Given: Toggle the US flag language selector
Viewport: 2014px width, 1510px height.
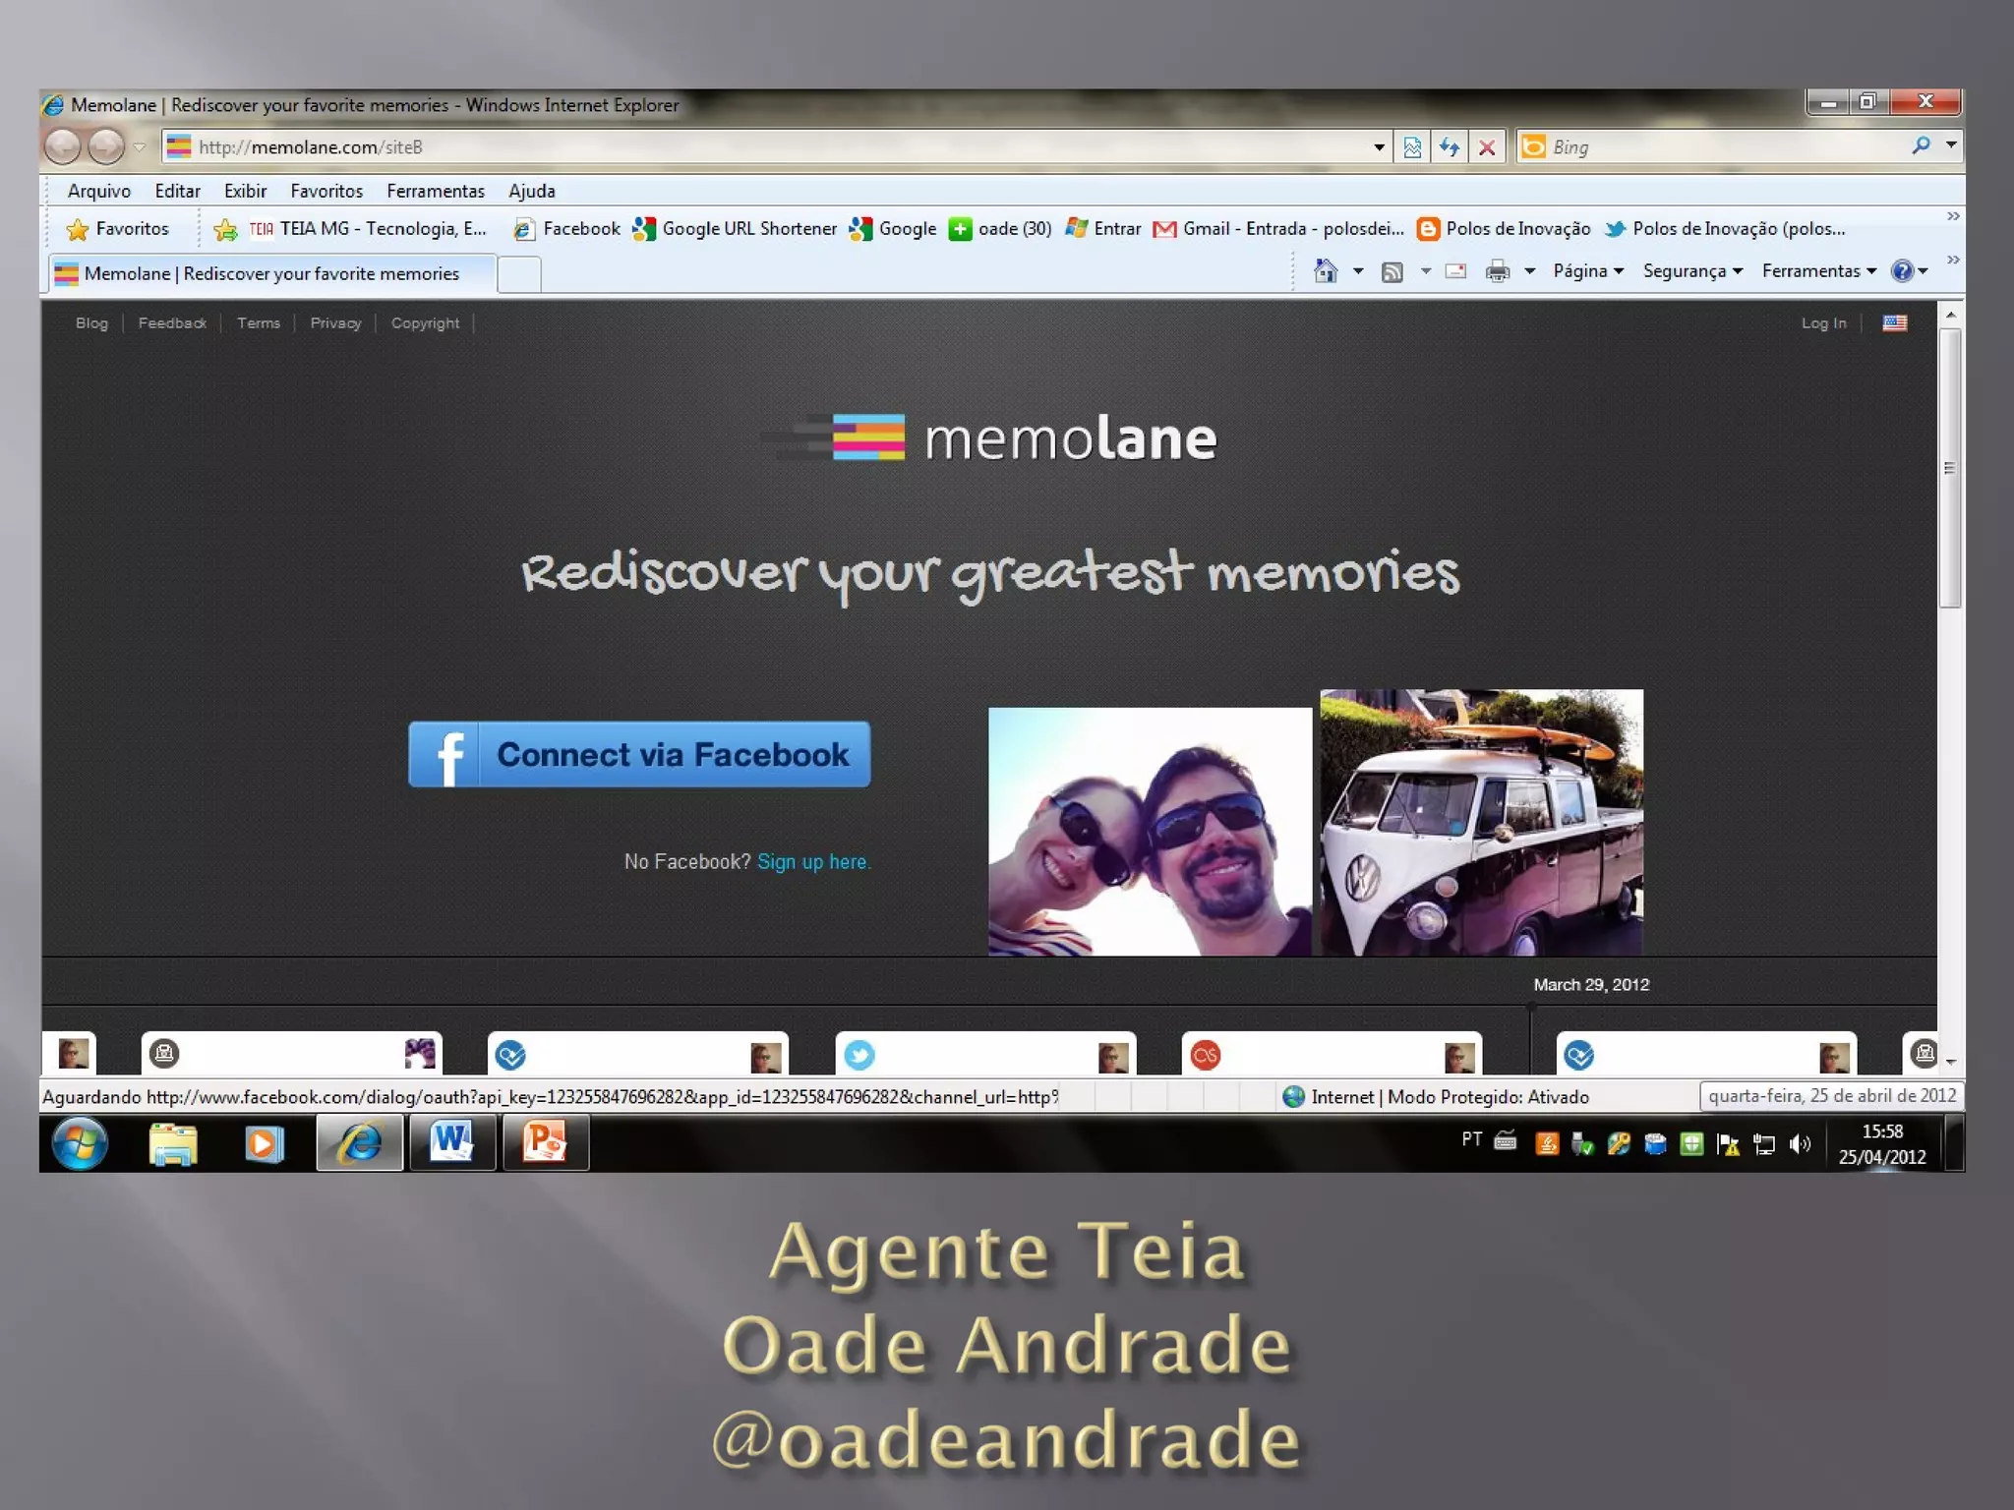Looking at the screenshot, I should point(1894,322).
